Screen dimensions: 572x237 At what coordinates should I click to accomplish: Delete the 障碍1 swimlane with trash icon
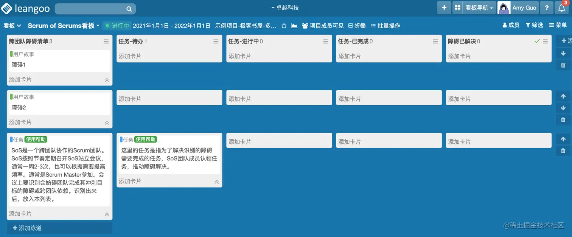pos(563,65)
